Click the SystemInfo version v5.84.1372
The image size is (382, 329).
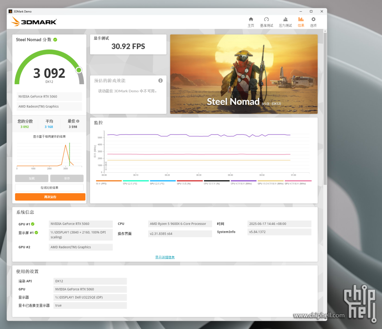tap(279, 232)
